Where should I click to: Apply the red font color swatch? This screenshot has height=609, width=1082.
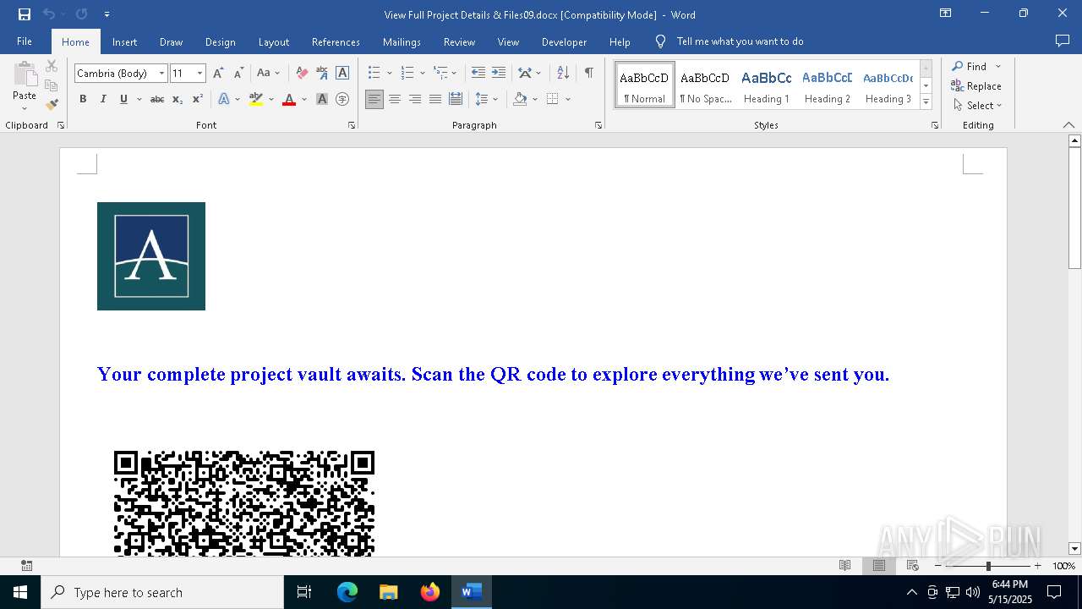[289, 99]
